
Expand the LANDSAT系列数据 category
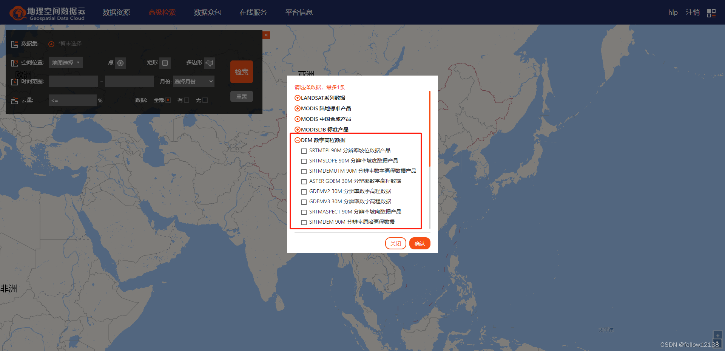297,97
